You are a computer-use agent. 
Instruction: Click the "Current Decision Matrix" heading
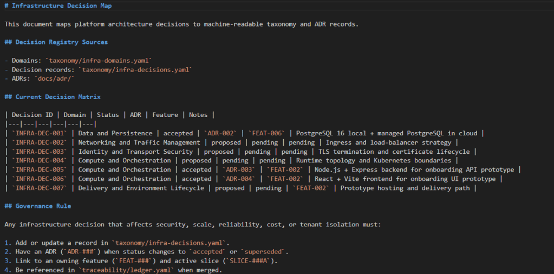[x=58, y=97]
